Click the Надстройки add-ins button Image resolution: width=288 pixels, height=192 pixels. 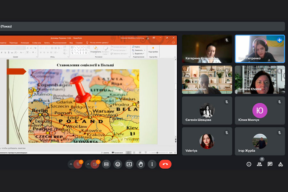[x=153, y=50]
